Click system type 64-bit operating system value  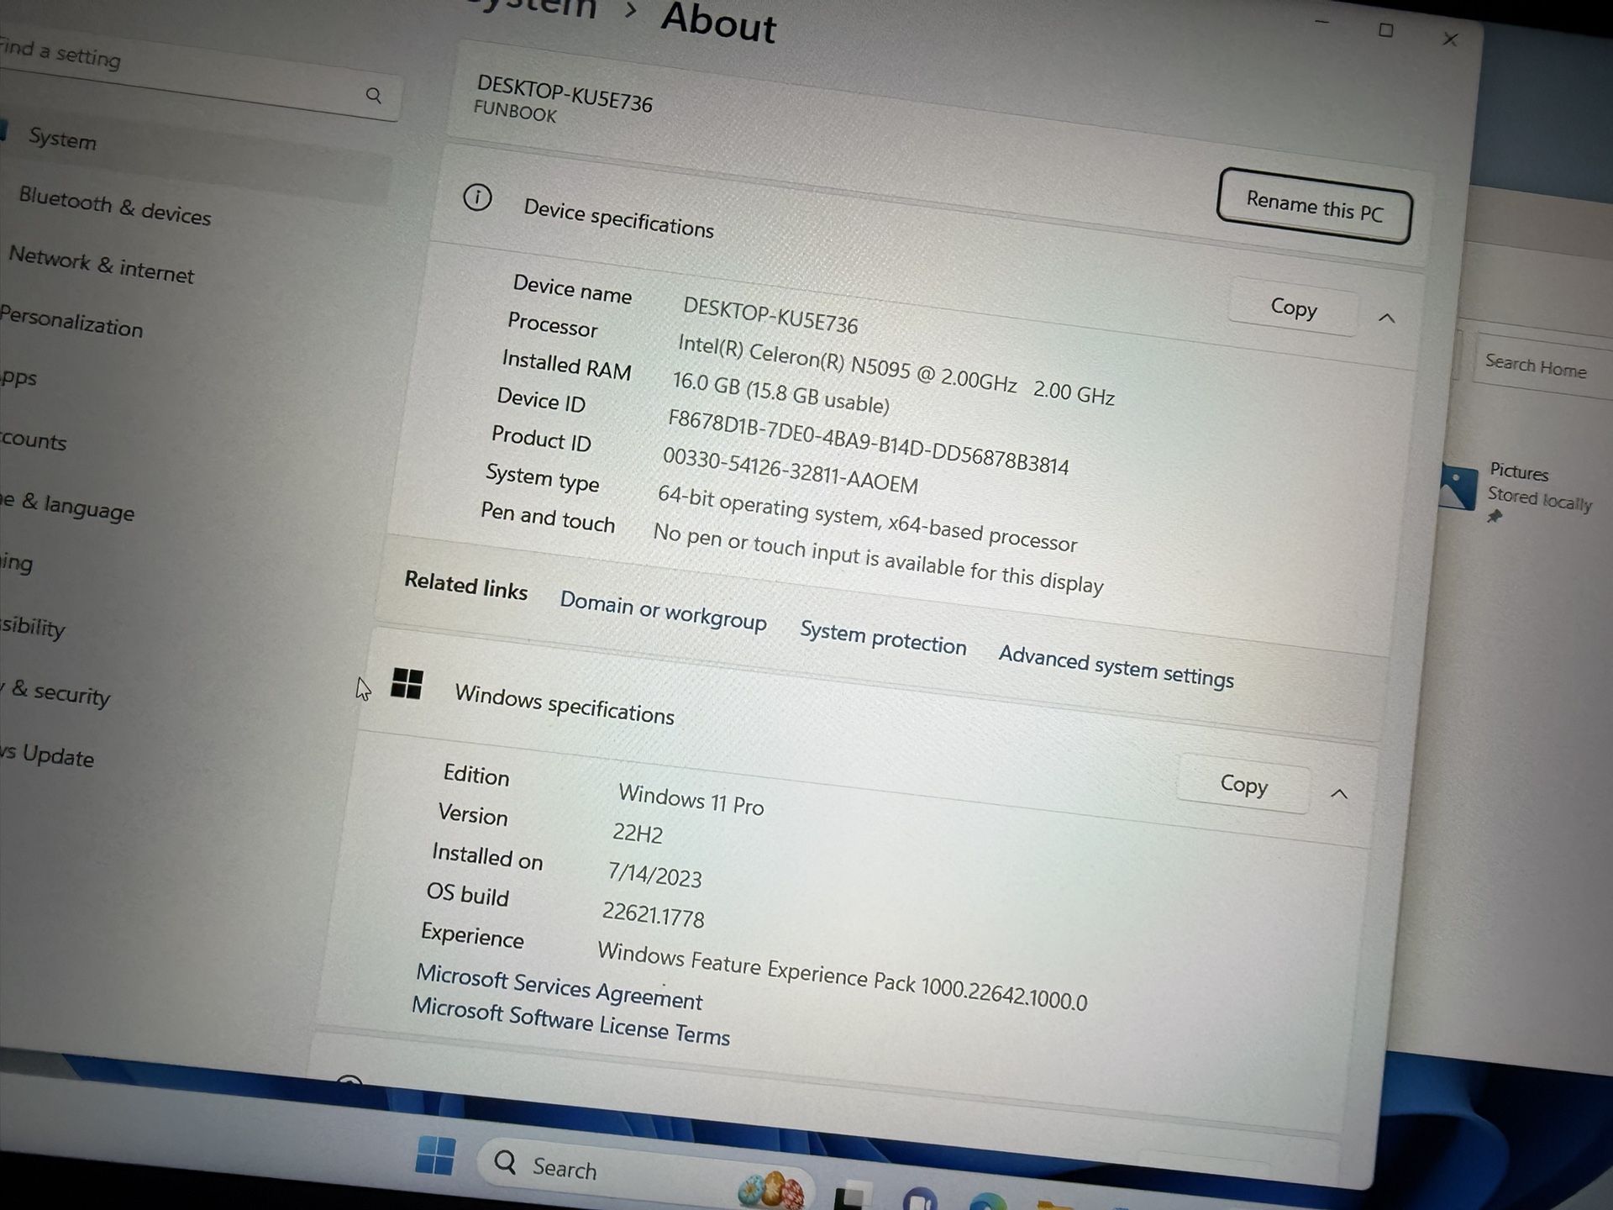pyautogui.click(x=867, y=518)
